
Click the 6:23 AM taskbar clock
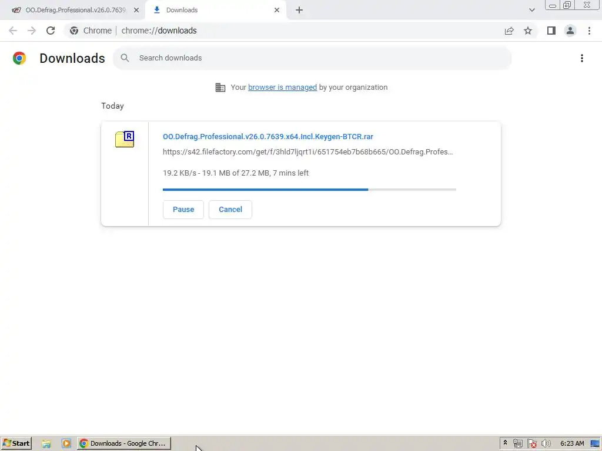(572, 443)
